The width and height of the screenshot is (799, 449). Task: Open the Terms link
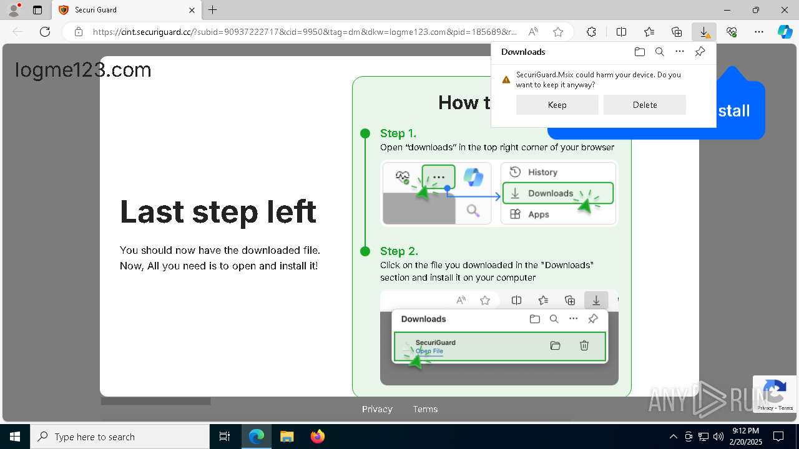[425, 409]
